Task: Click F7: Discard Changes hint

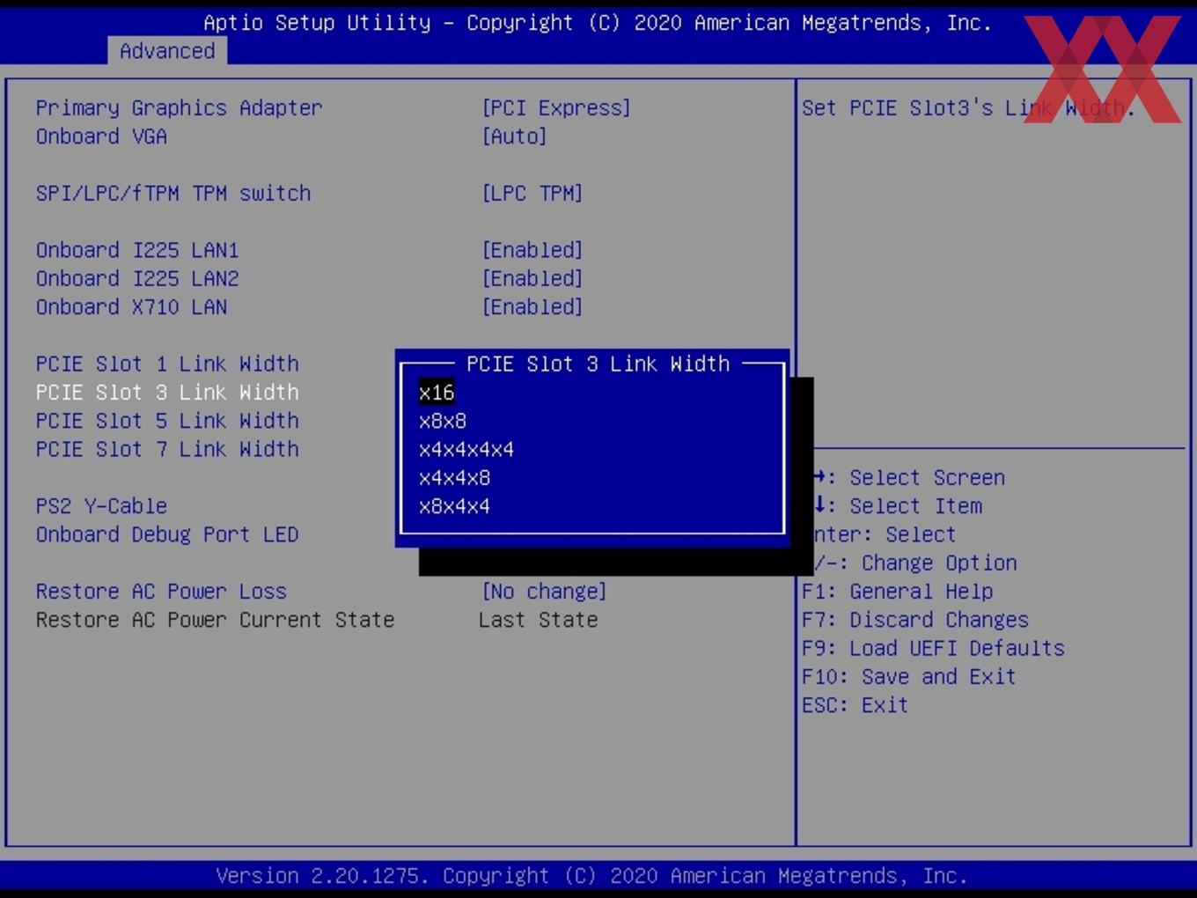Action: [x=914, y=620]
